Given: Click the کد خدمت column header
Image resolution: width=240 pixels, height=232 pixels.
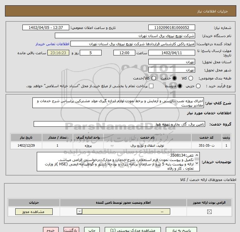Looking at the screenshot, I should pyautogui.click(x=206, y=137).
